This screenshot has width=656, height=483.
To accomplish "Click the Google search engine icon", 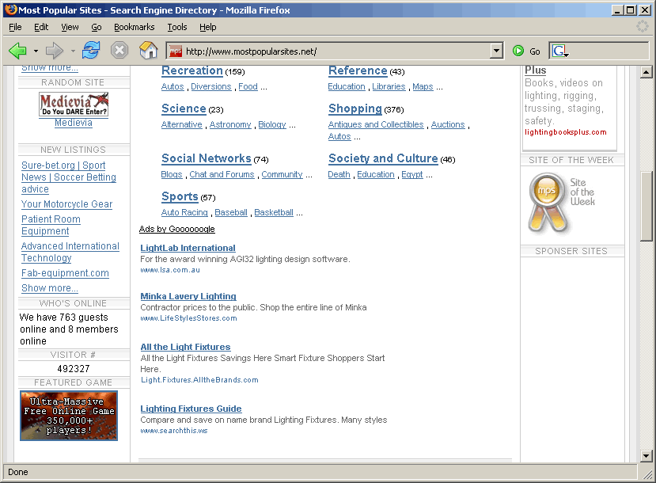I will 560,51.
